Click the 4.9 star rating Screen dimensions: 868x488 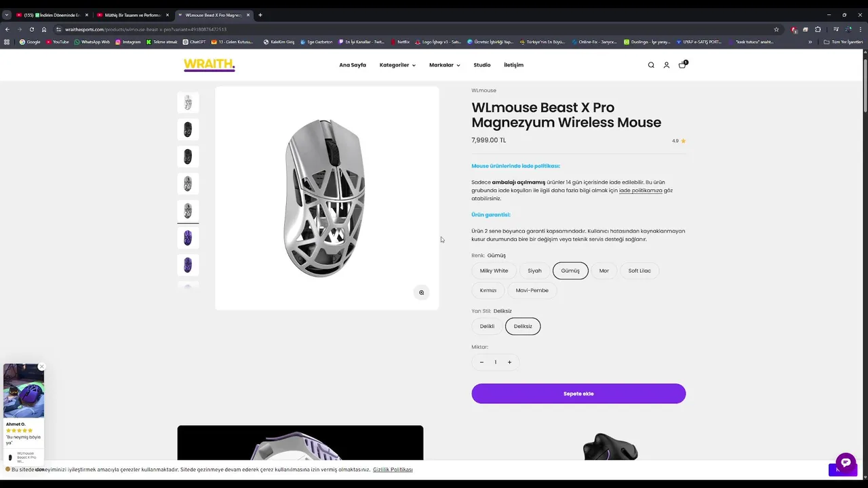(x=679, y=141)
